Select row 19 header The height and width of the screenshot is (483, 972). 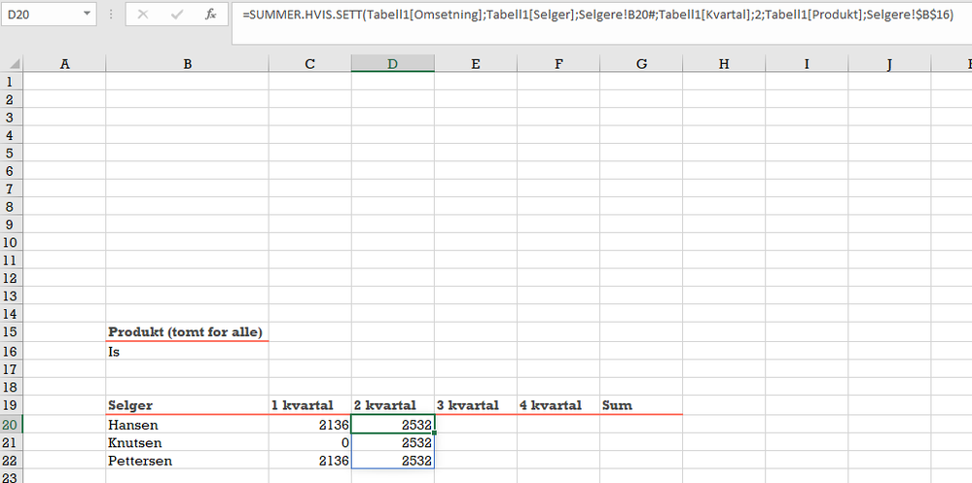pos(11,405)
